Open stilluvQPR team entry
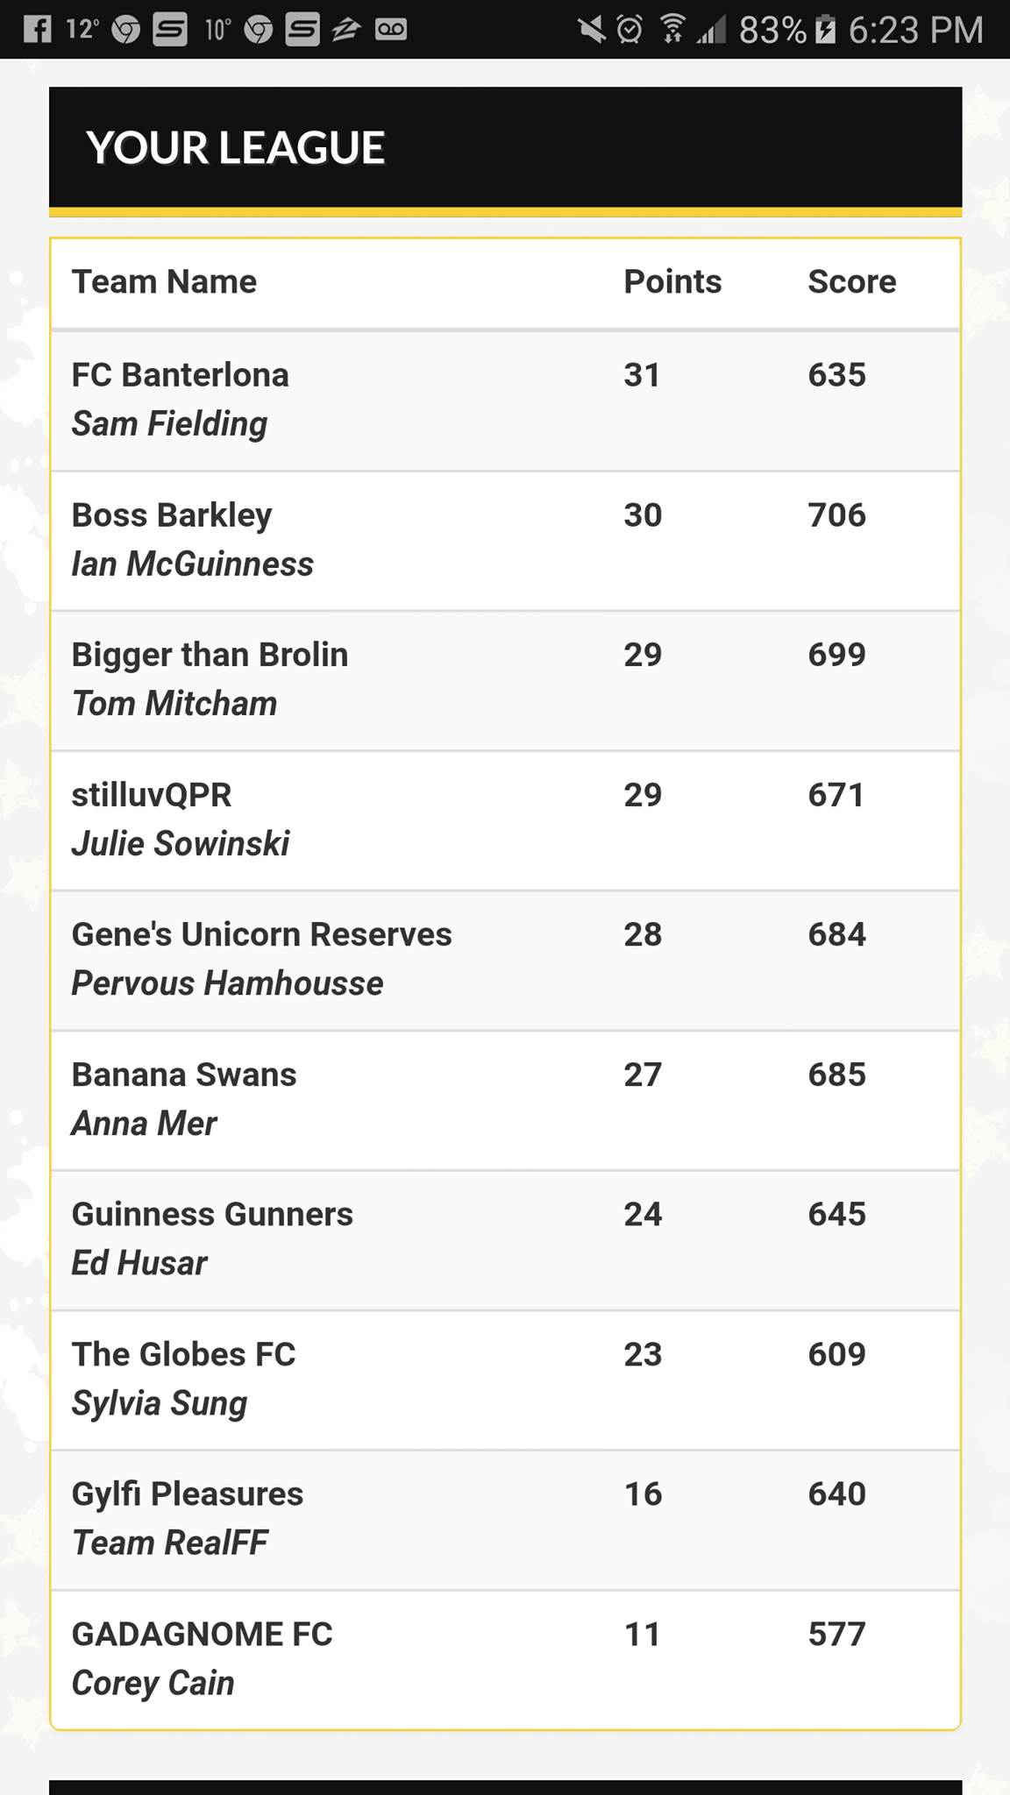Image resolution: width=1010 pixels, height=1795 pixels. (152, 795)
